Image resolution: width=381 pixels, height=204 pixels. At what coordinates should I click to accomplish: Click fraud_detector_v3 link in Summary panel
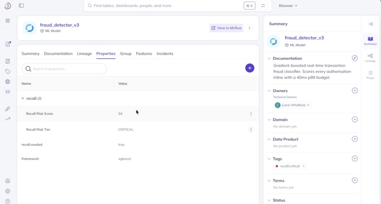click(304, 38)
